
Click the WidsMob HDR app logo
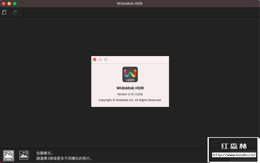tap(130, 74)
